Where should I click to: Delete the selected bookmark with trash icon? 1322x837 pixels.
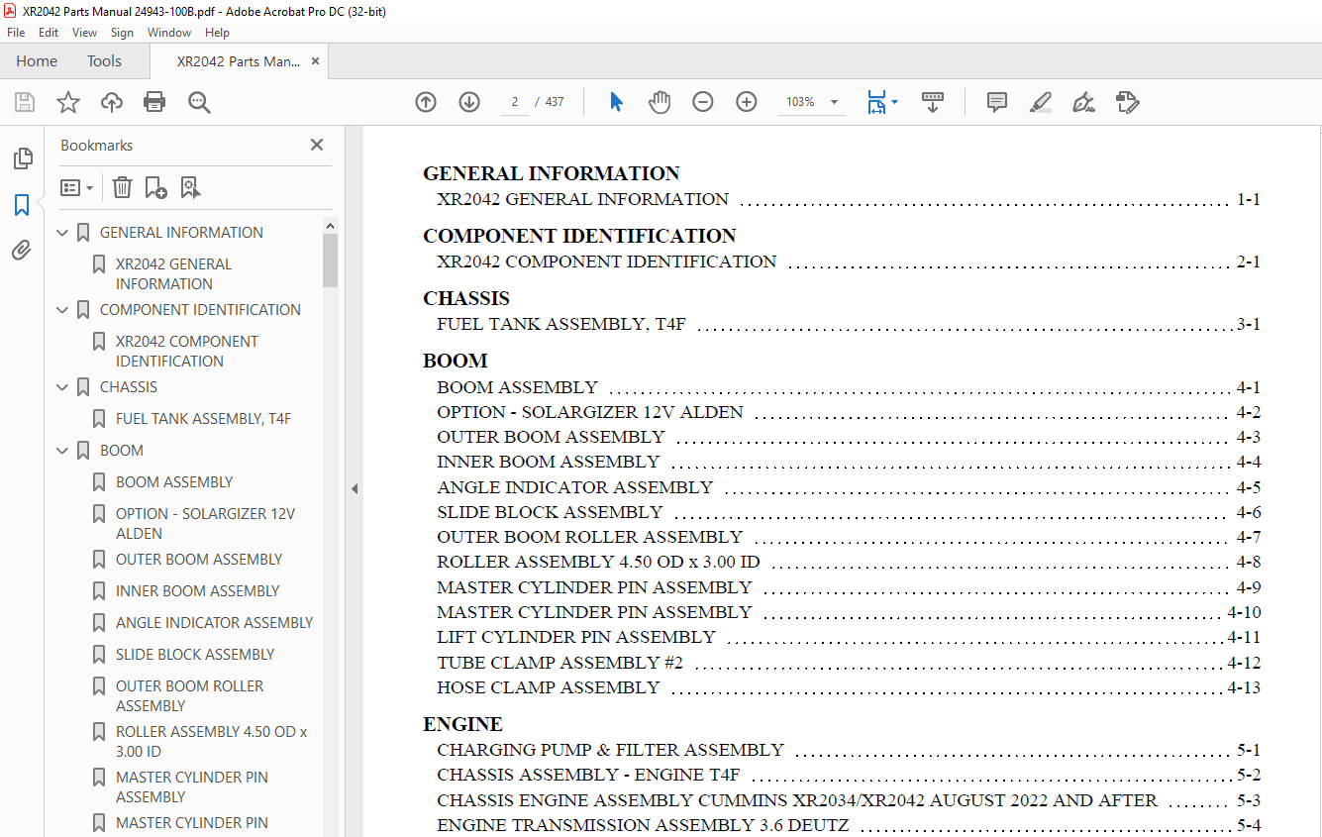pos(122,187)
